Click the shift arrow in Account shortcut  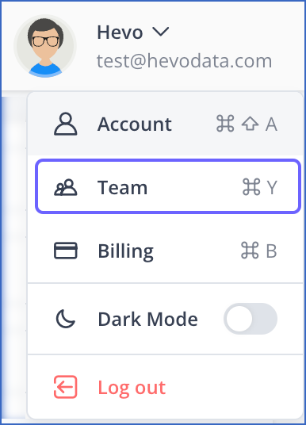pyautogui.click(x=250, y=124)
